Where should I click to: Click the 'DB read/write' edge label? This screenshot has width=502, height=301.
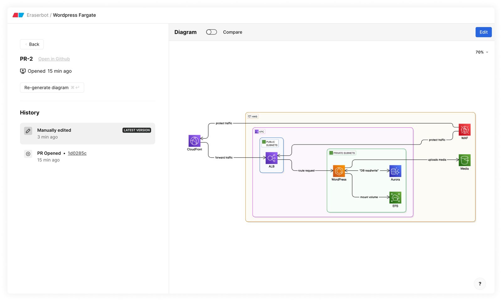[x=369, y=171]
